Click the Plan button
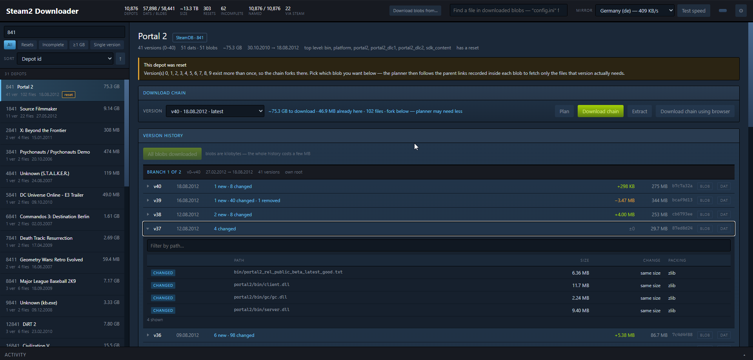This screenshot has width=753, height=360. [564, 111]
